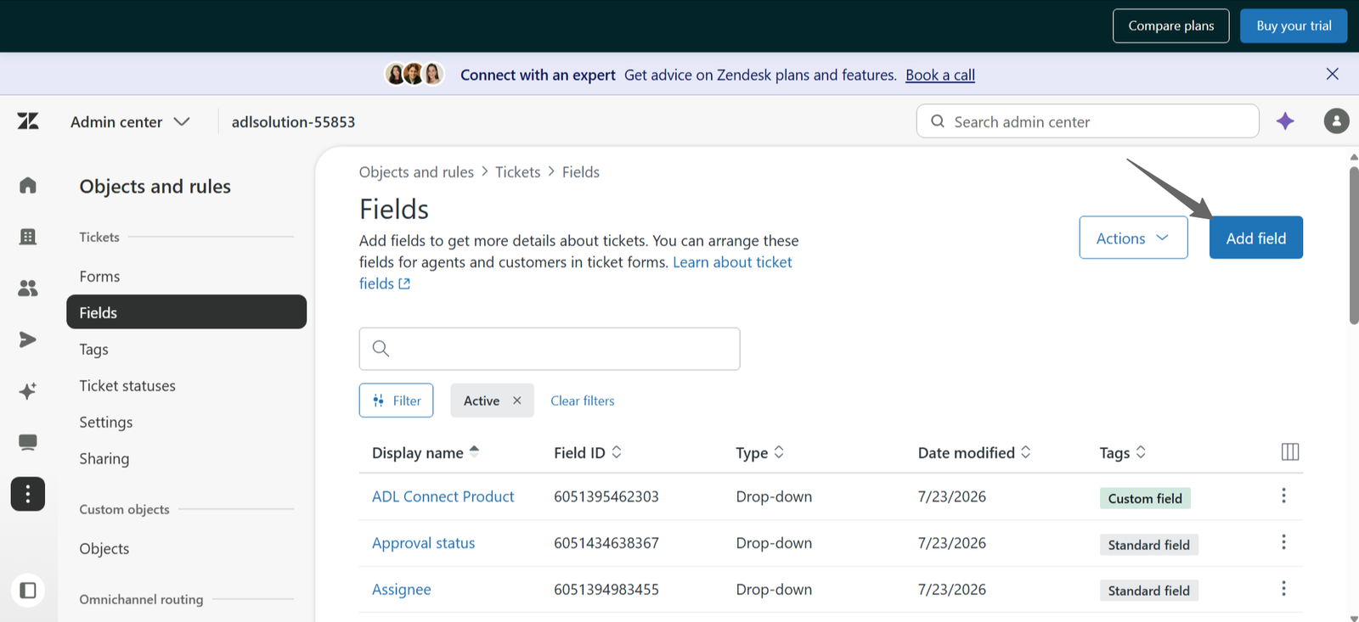Click the page vertical scrollbar
The width and height of the screenshot is (1359, 622).
(1353, 245)
